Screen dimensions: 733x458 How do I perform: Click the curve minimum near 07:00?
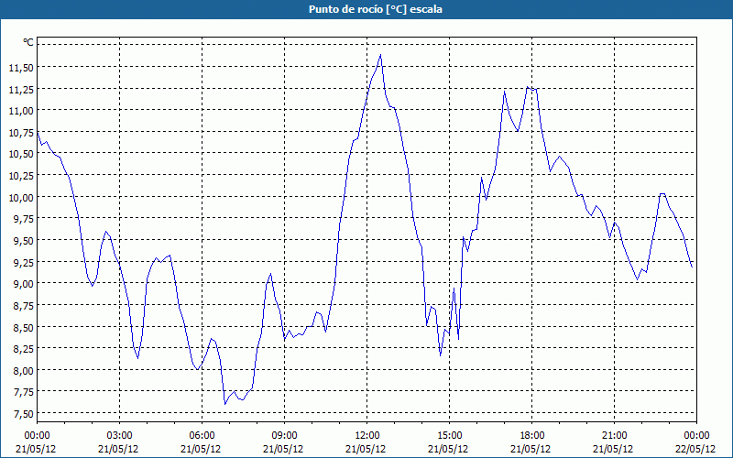click(224, 404)
